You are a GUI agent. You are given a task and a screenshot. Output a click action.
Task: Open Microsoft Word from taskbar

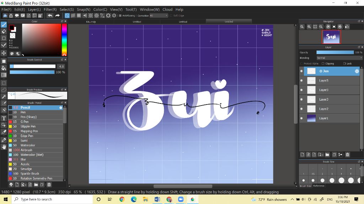tap(157, 199)
